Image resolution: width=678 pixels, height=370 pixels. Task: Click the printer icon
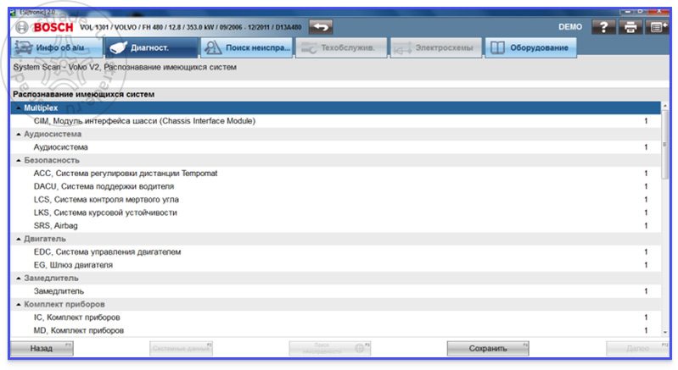630,27
